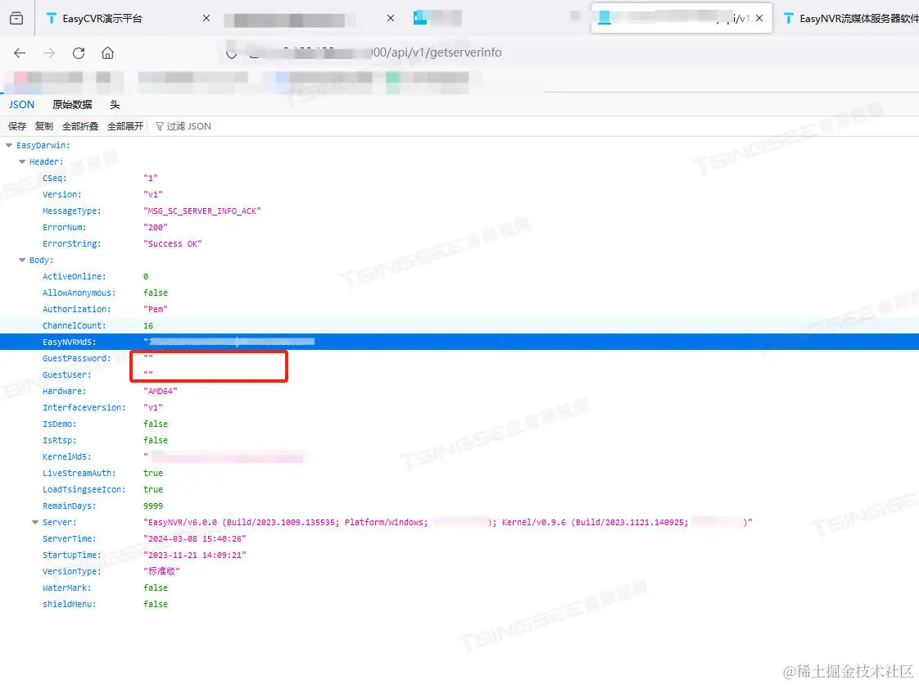Click the "AMD64" Hardware value
Screen dimensions: 919x685
160,391
